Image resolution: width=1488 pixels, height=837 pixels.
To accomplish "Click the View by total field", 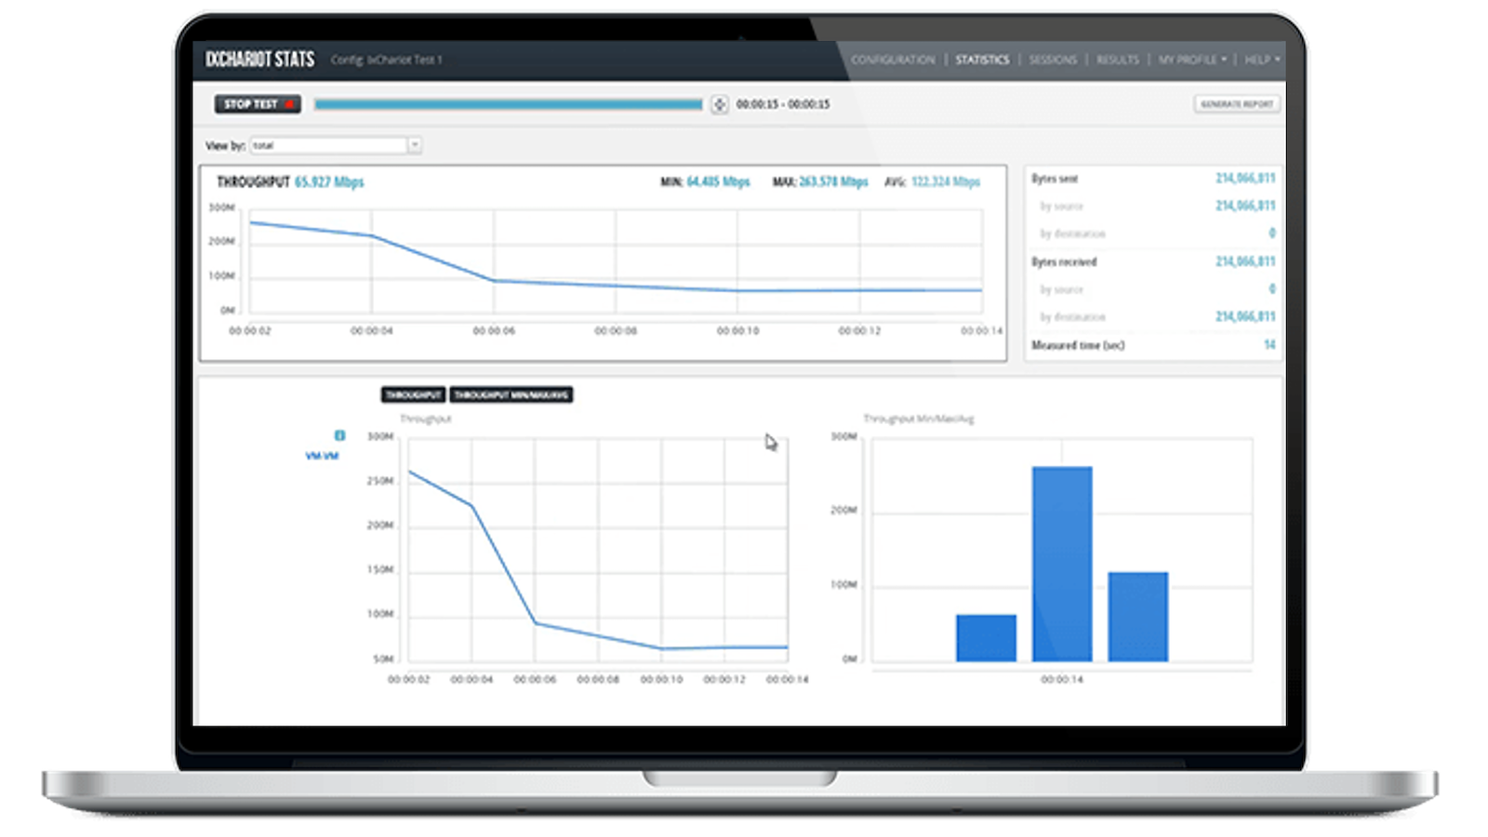I will pos(328,145).
